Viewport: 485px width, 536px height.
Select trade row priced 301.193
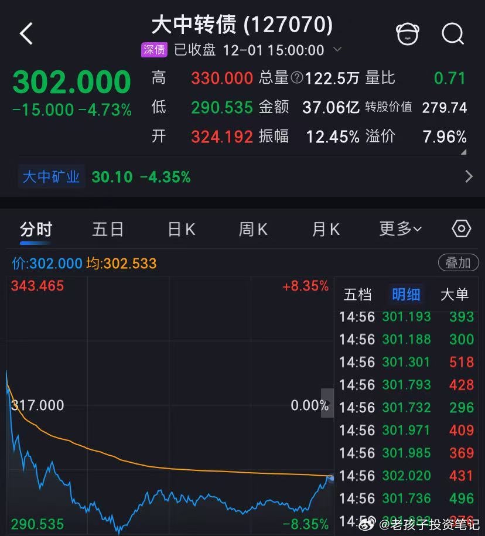[407, 317]
